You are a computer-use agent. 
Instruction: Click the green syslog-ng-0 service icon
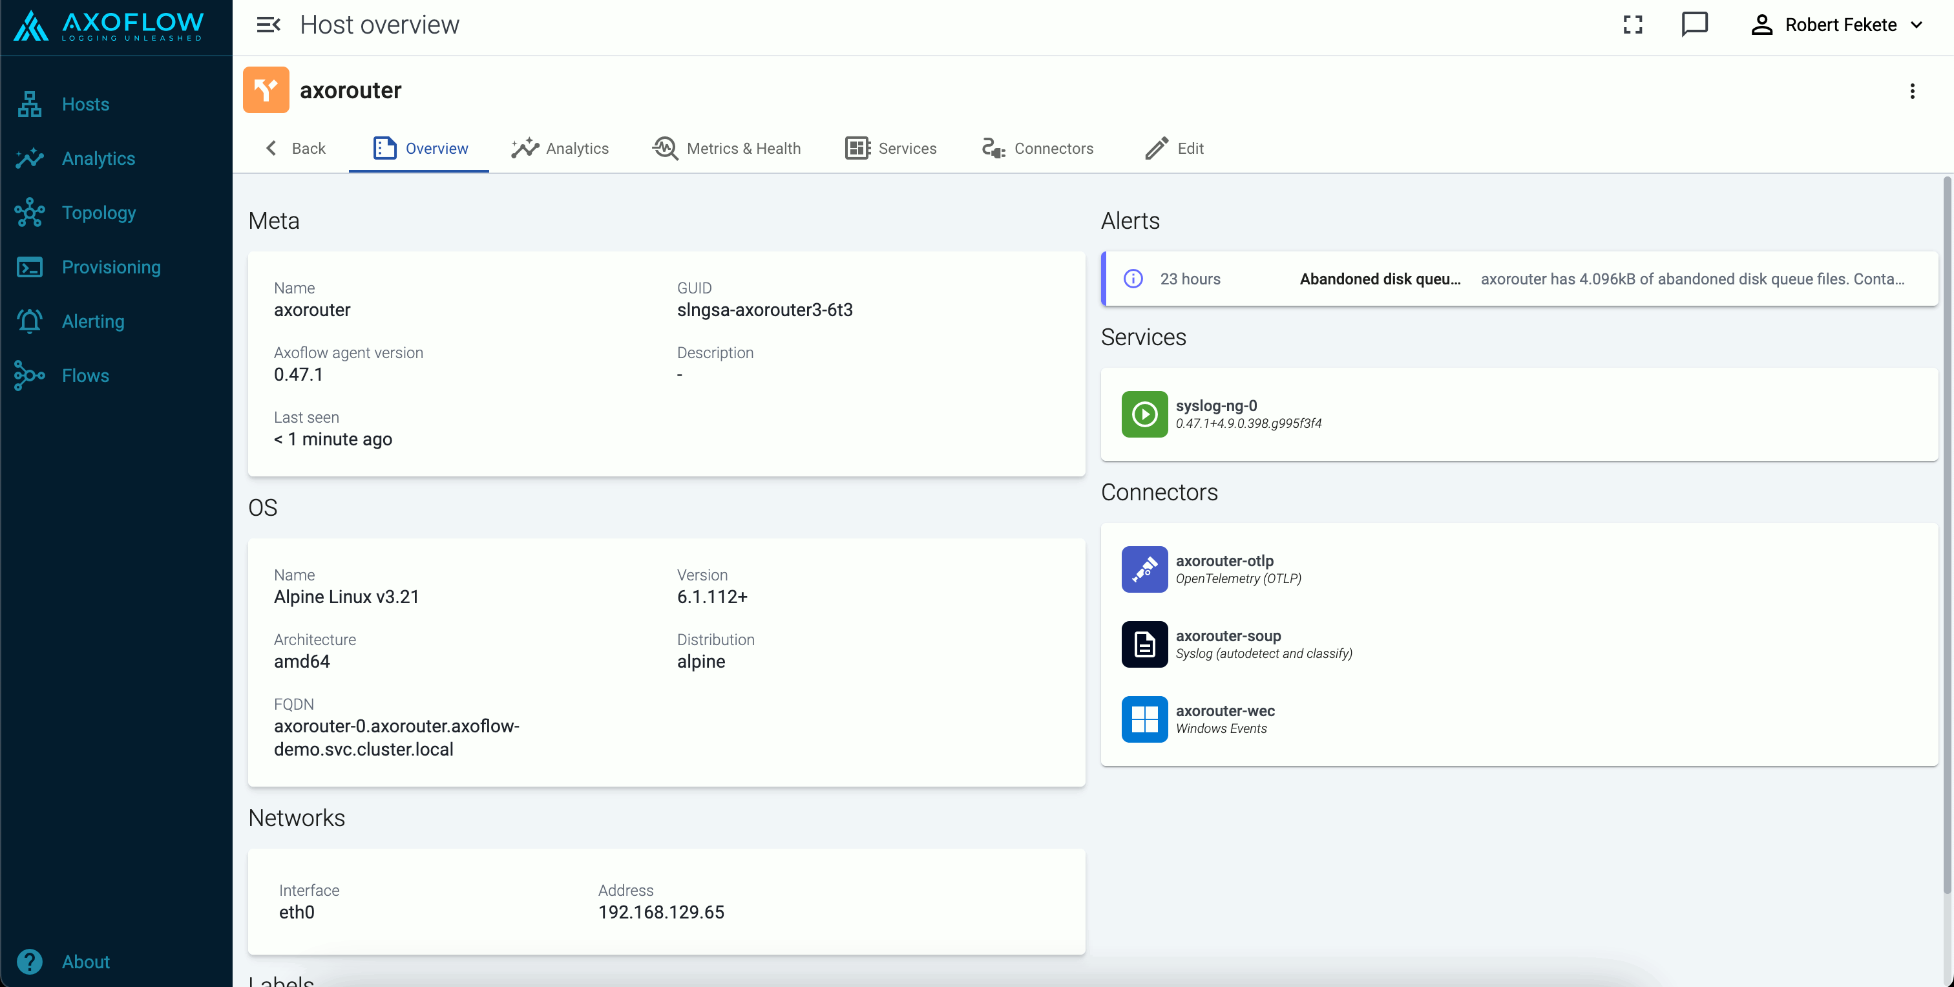pos(1144,414)
